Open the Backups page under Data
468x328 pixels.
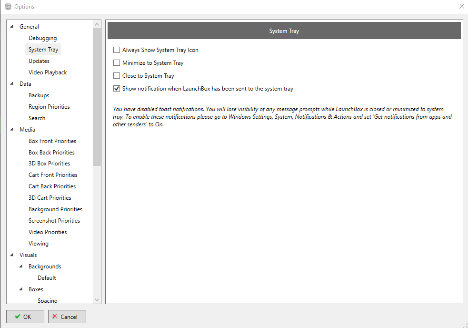[39, 95]
